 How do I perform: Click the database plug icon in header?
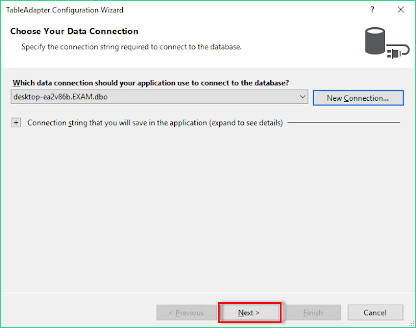point(382,42)
